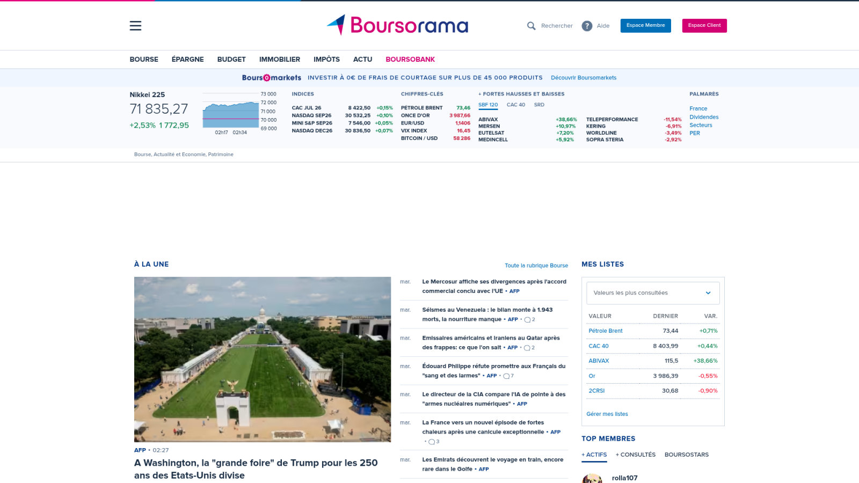Open Palmarès Dividendes link
859x483 pixels.
coord(704,117)
